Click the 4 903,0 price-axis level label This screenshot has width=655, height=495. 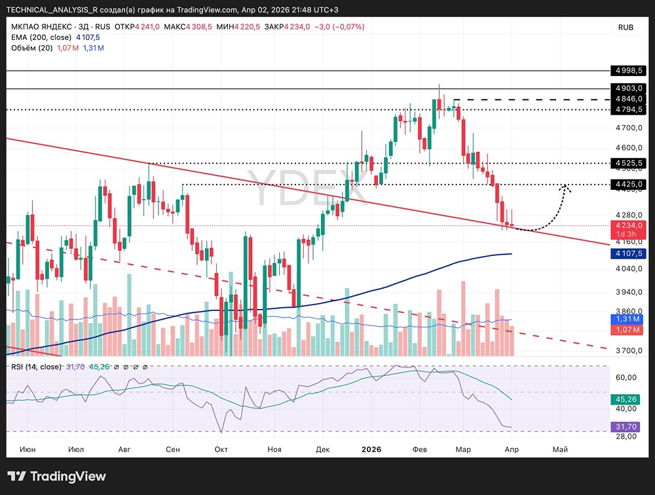628,88
